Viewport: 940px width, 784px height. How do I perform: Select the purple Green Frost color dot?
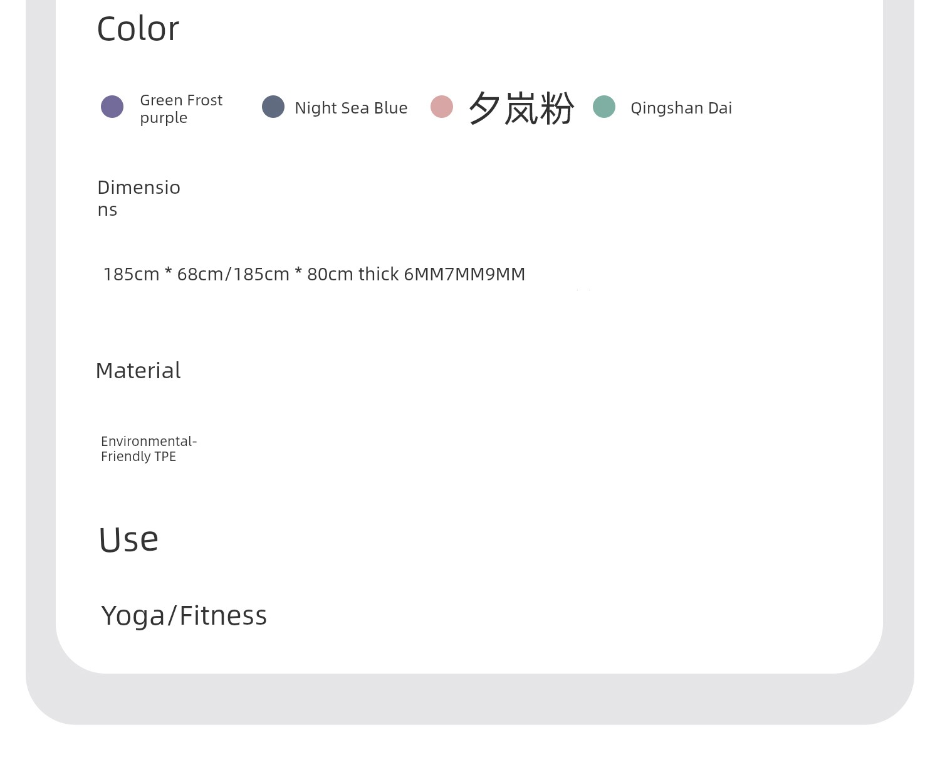112,107
